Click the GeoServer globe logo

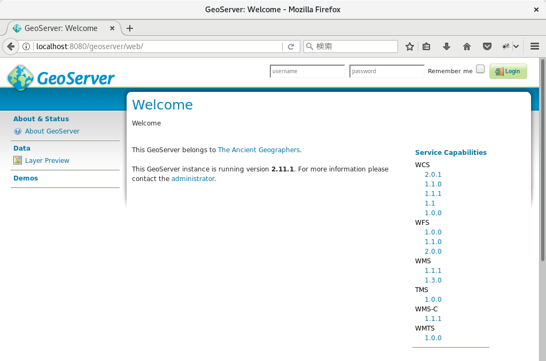point(20,77)
